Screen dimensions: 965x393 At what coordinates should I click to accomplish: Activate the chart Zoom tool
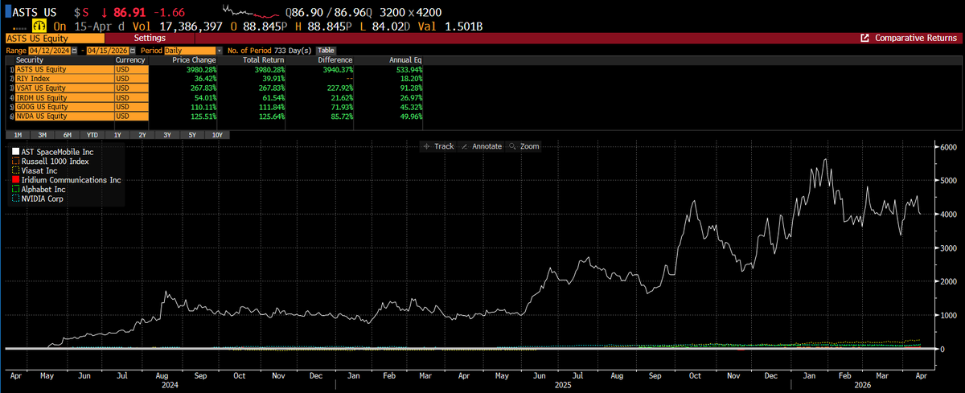pyautogui.click(x=524, y=146)
